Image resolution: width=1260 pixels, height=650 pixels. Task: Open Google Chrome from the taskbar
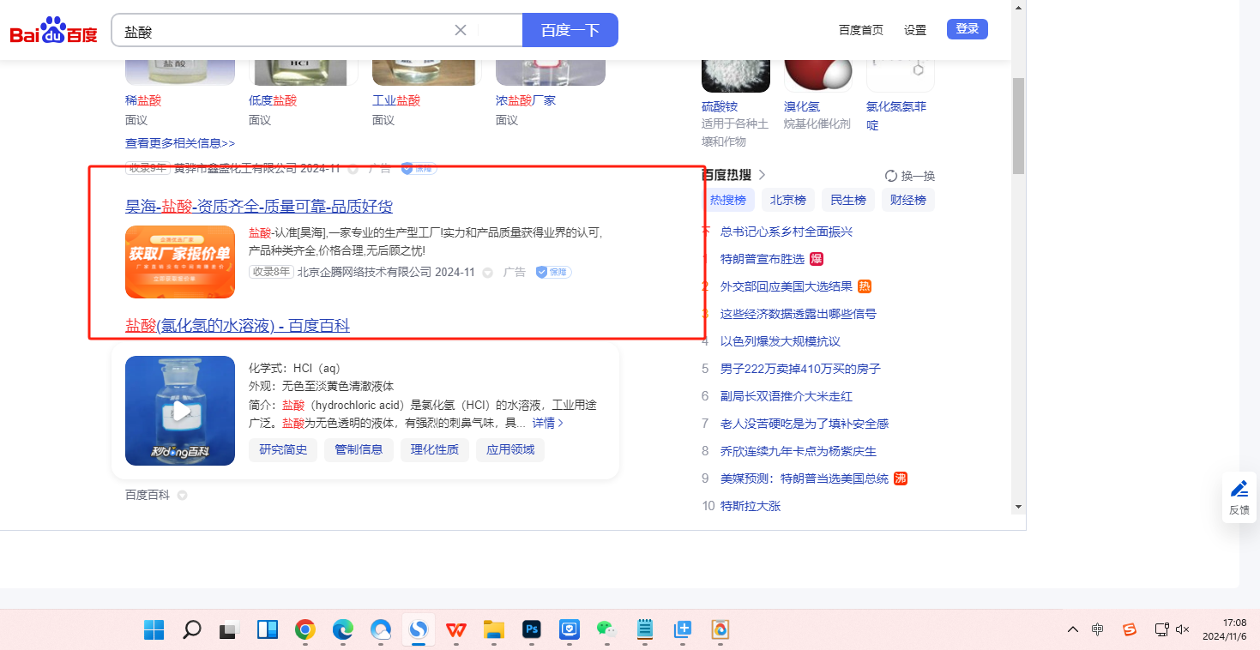(x=304, y=630)
